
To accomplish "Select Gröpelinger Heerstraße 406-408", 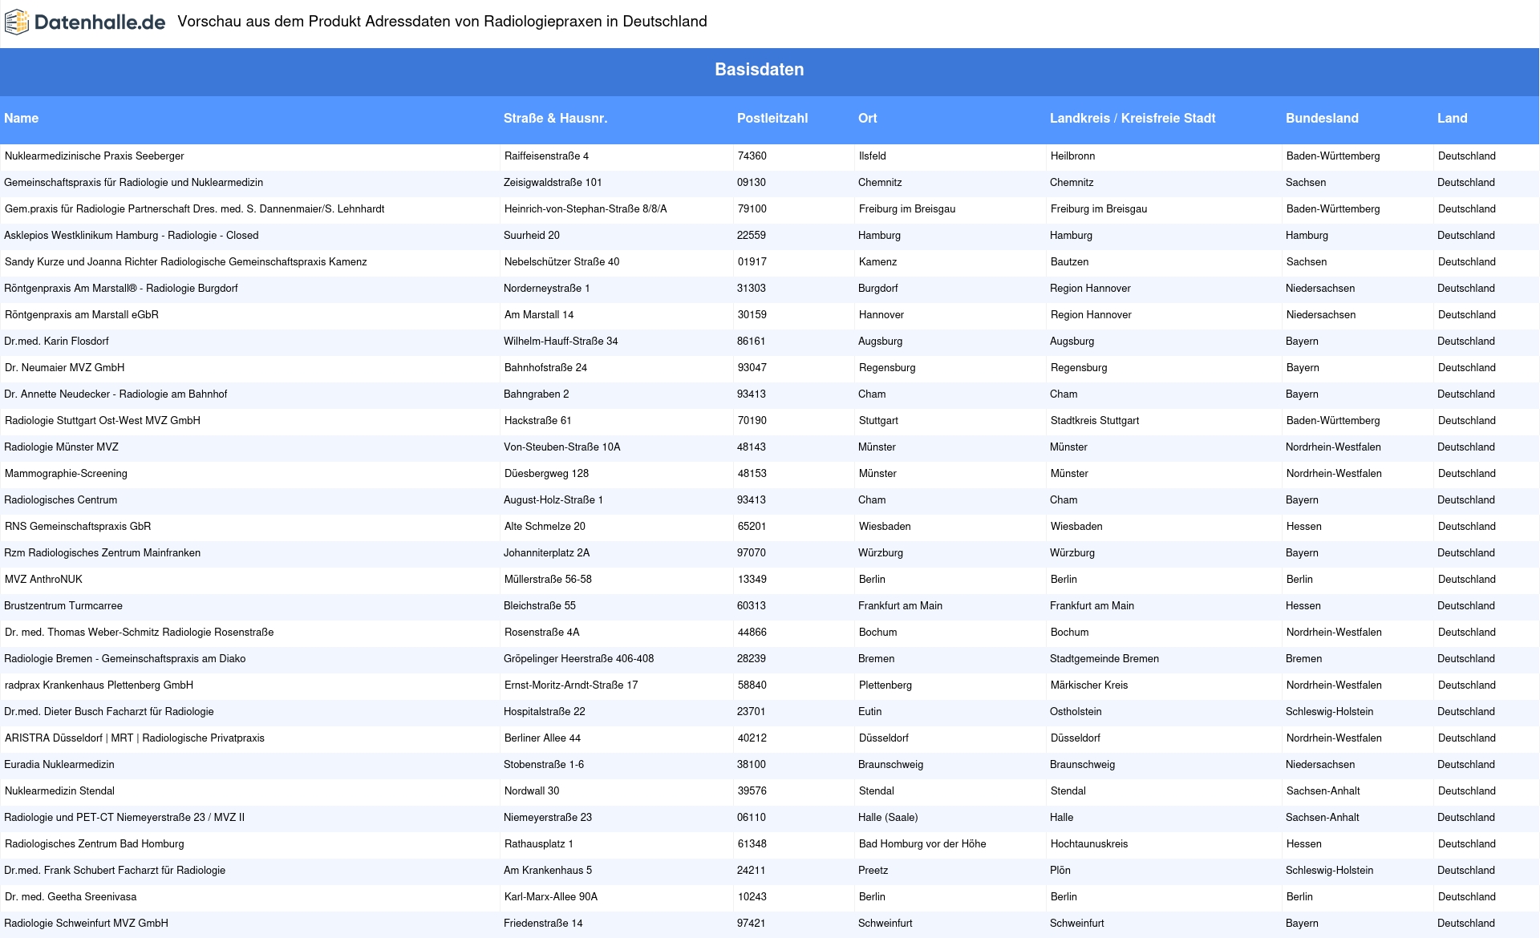I will [578, 659].
